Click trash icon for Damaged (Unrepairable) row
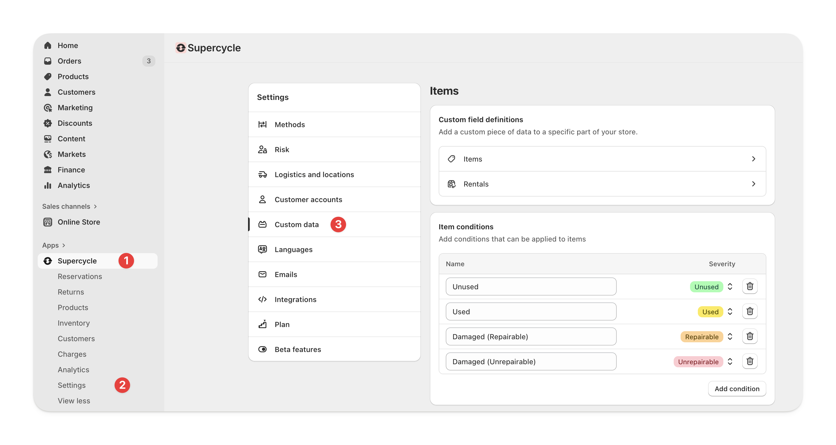This screenshot has height=445, width=836. tap(750, 361)
